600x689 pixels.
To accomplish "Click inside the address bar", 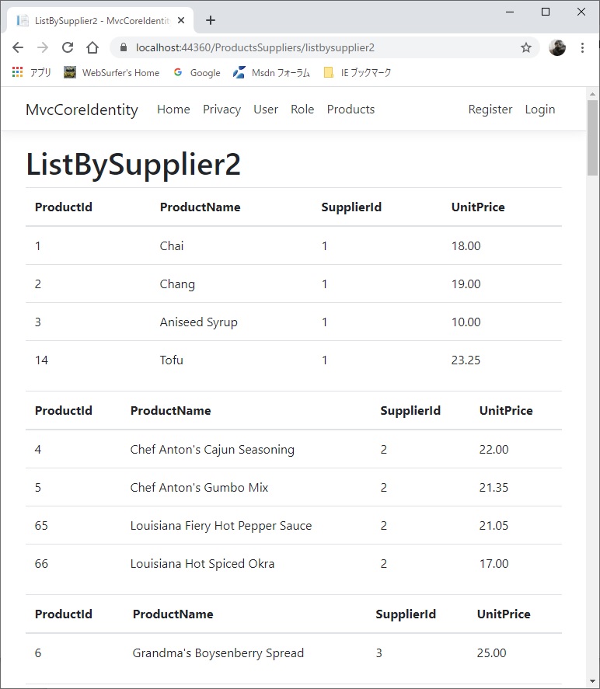I will (311, 47).
